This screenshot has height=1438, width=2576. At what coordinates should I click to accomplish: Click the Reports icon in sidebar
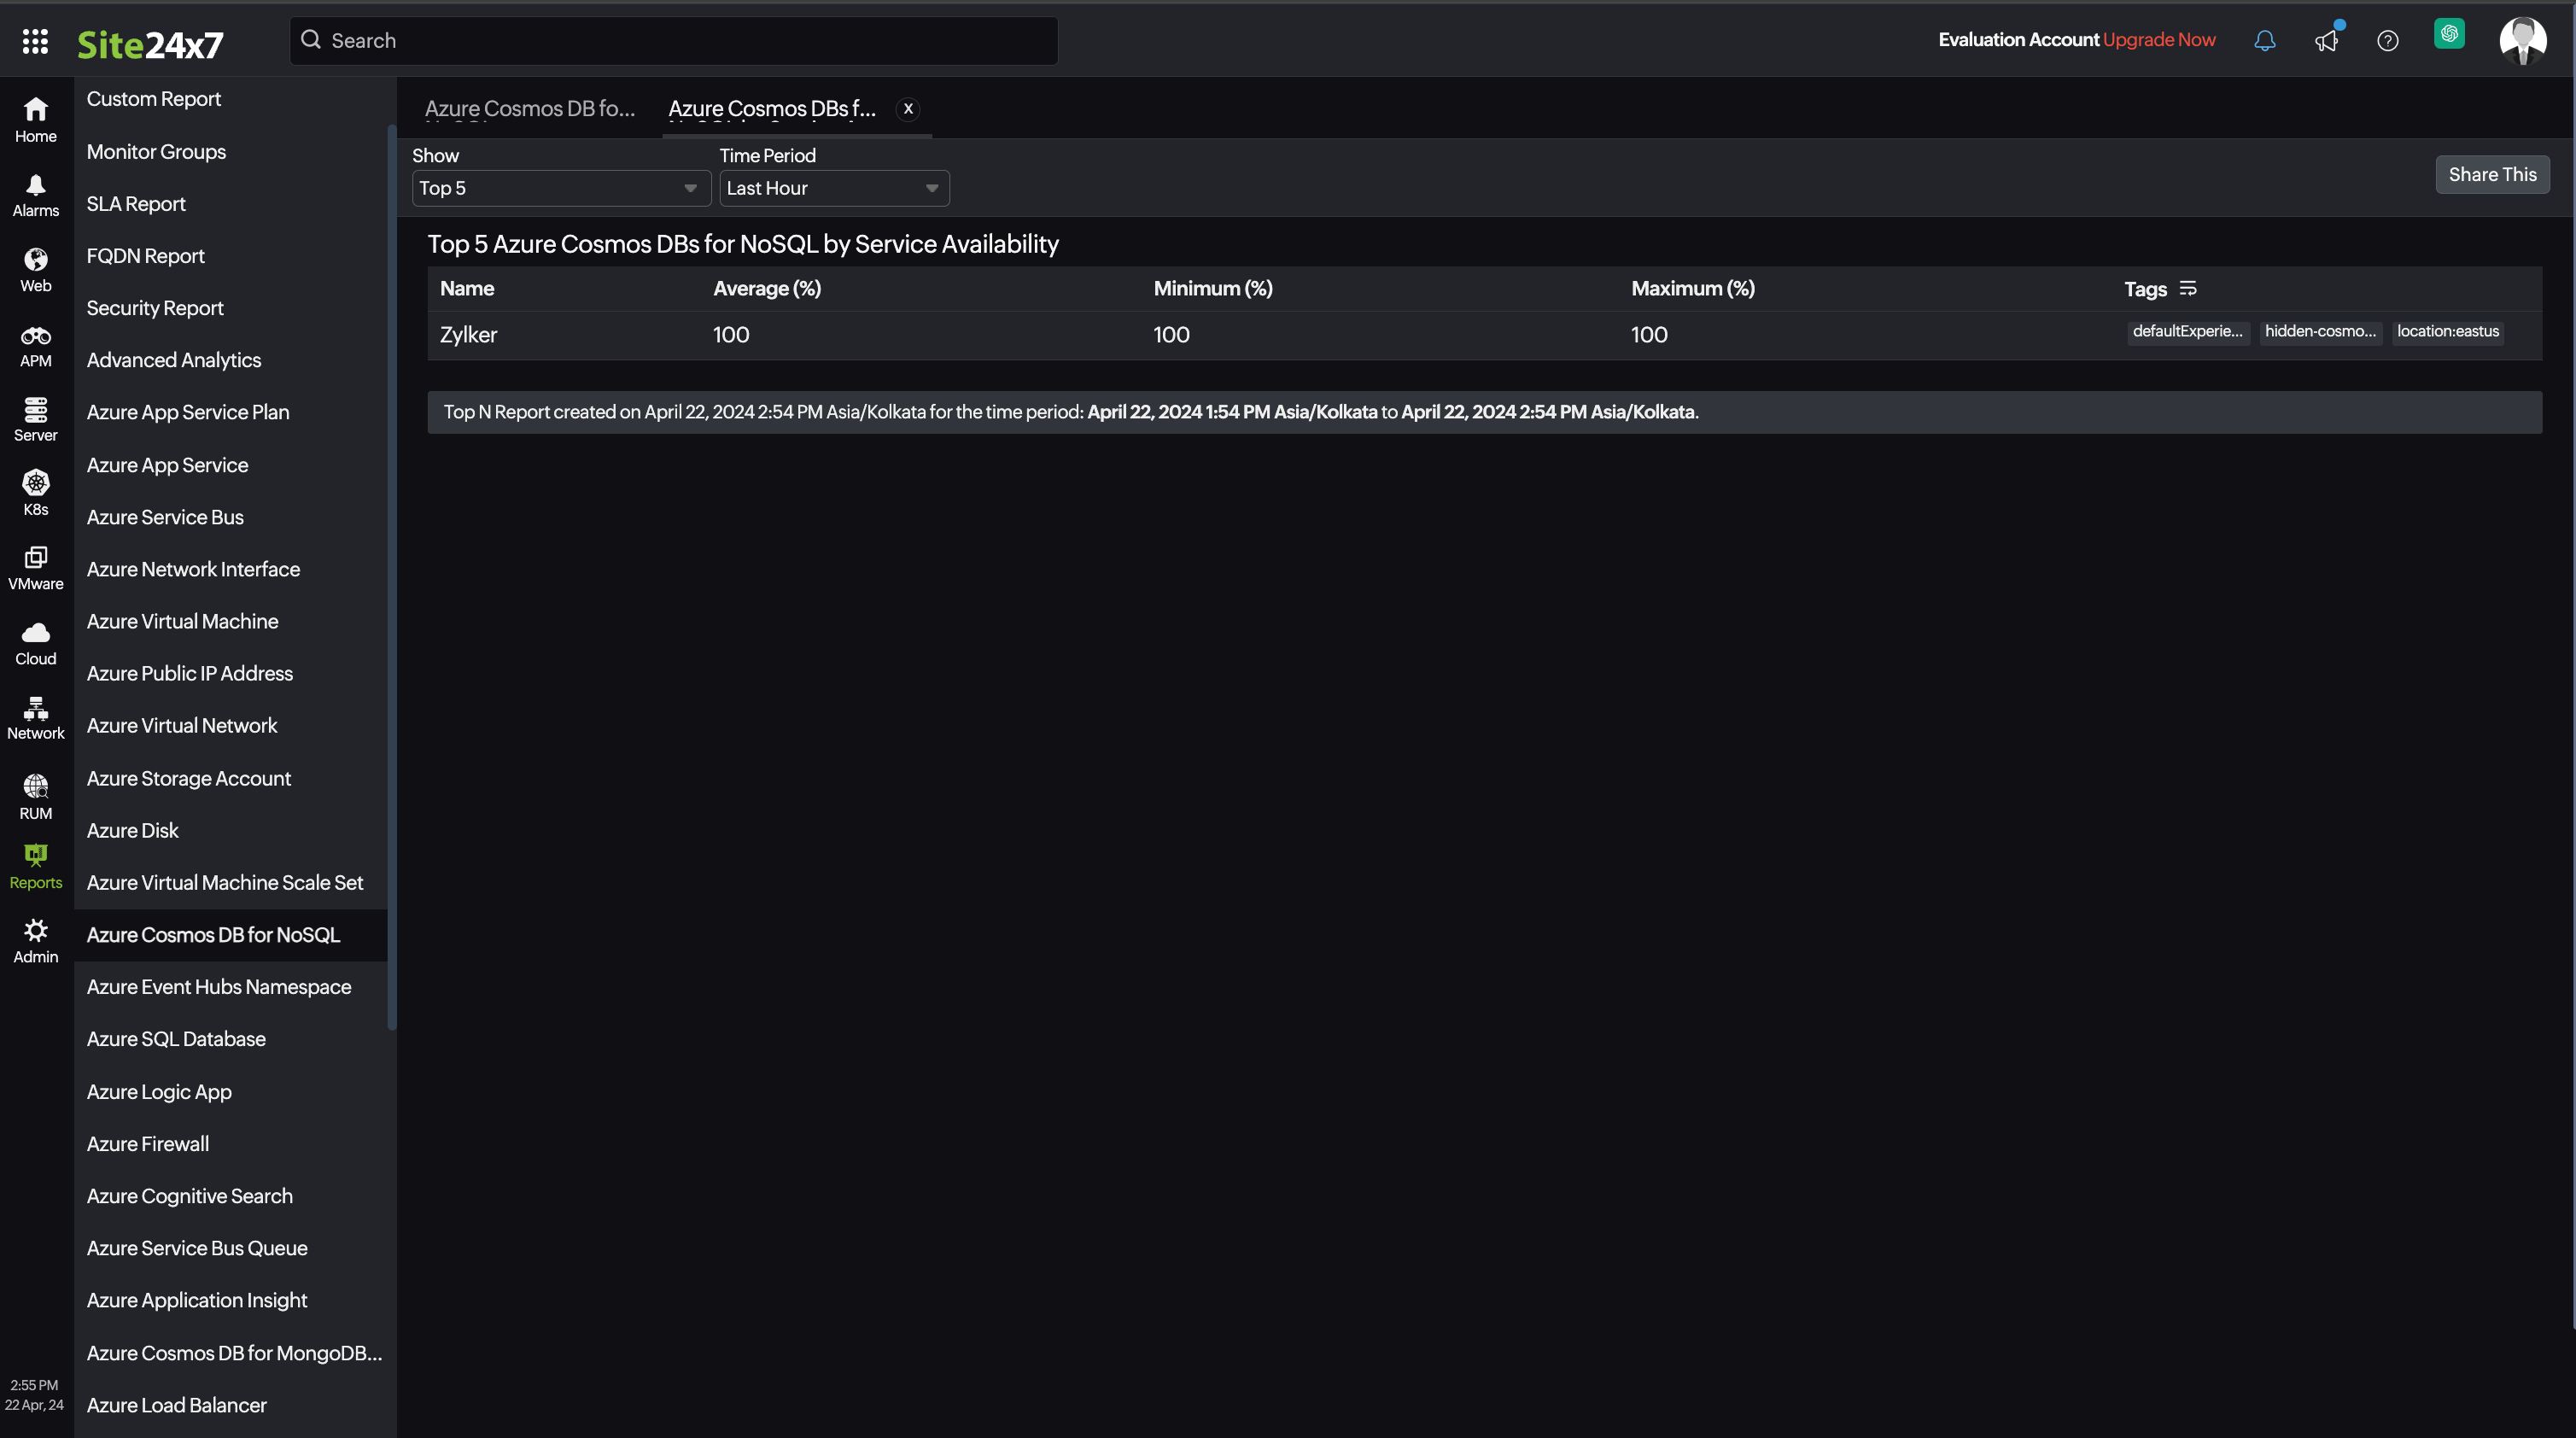(x=35, y=856)
